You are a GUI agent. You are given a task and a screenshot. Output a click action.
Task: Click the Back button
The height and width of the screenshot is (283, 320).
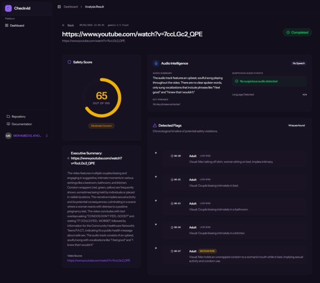[68, 25]
